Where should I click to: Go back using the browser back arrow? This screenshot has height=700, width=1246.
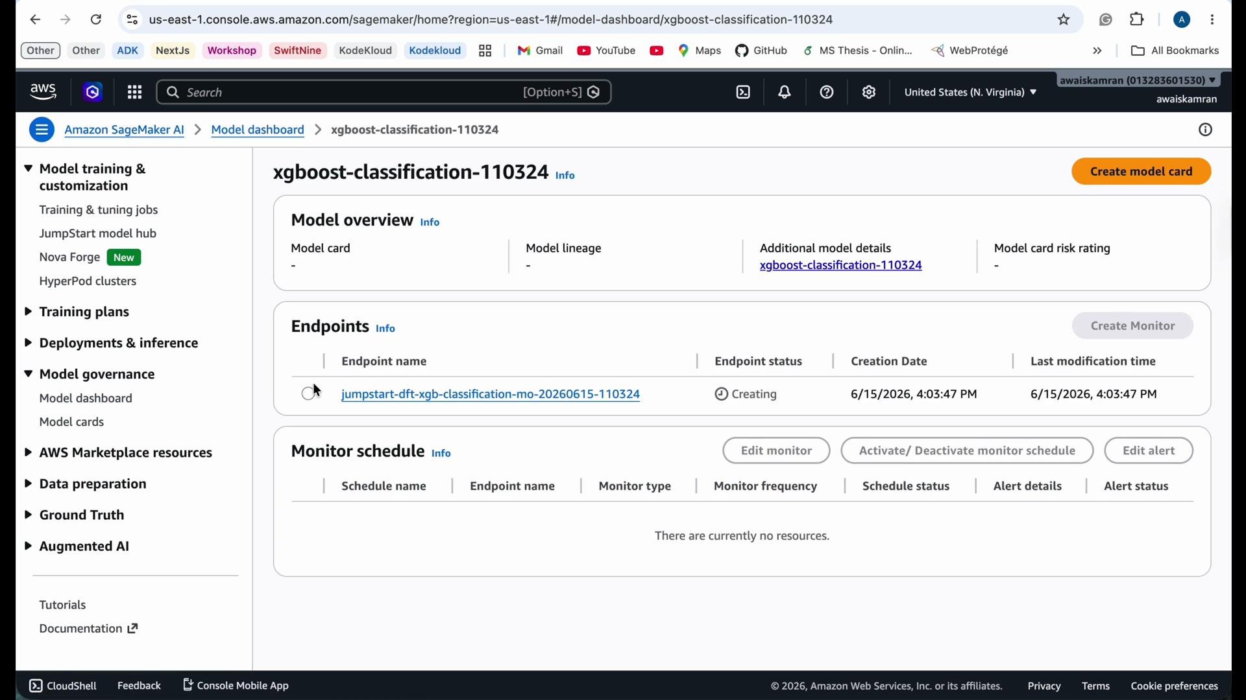pos(35,20)
